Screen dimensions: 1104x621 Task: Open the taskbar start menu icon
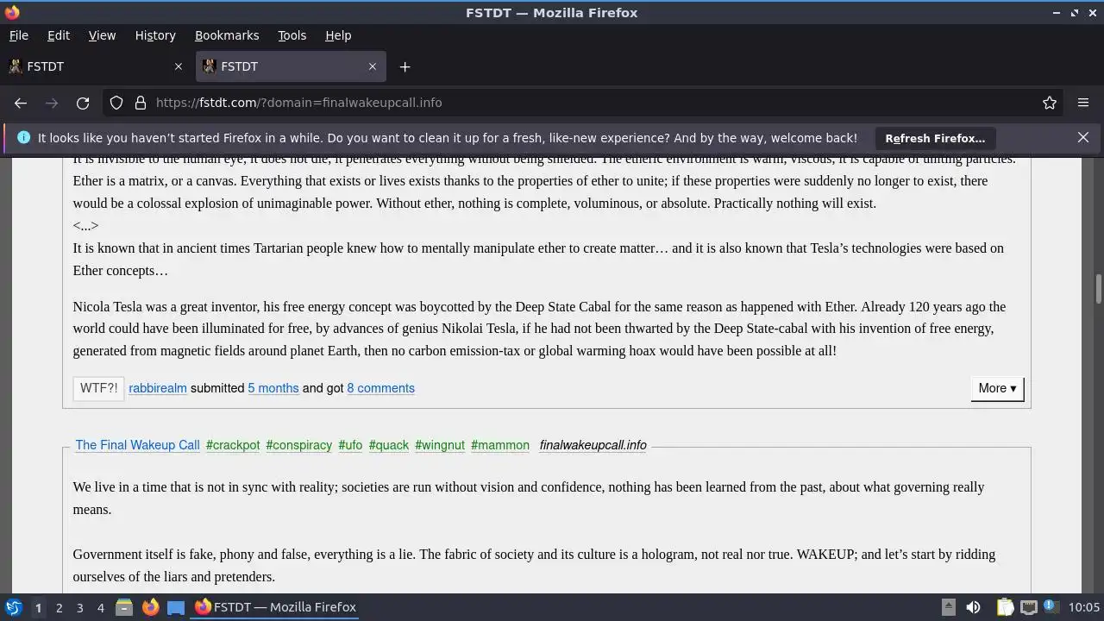coord(13,607)
